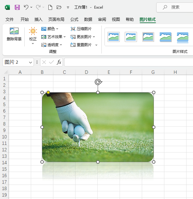Undo the last action

point(26,7)
